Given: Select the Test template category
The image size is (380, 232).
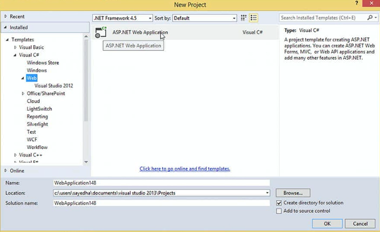Looking at the screenshot, I should click(31, 132).
